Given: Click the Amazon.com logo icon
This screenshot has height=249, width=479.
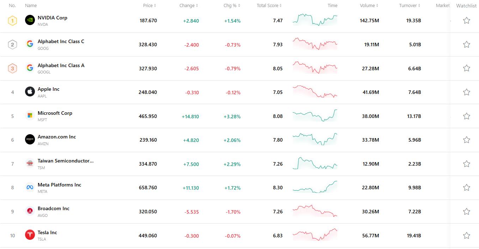Looking at the screenshot, I should (x=30, y=140).
